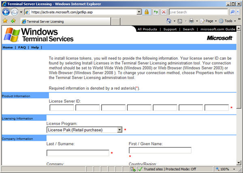Click the Windows Terminal Services logo
This screenshot has height=173, width=243.
click(x=38, y=35)
